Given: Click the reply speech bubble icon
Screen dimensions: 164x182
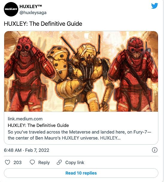Looking at the screenshot, I should (x=32, y=162).
